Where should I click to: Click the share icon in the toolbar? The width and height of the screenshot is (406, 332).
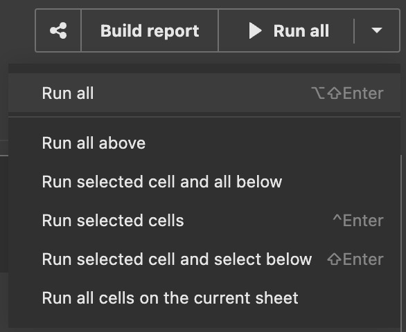[x=58, y=30]
